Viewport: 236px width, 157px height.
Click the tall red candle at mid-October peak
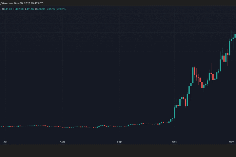(x=194, y=71)
